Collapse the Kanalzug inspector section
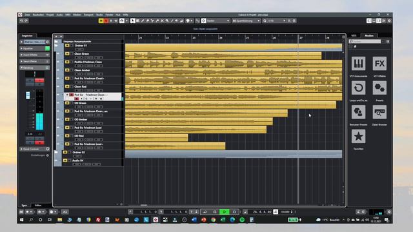Screen dimensions: 413x232 (35, 68)
